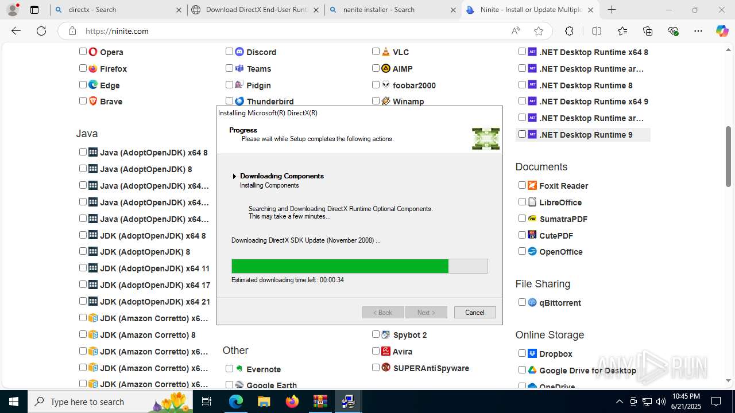Cancel the DirectX installation

coord(475,312)
